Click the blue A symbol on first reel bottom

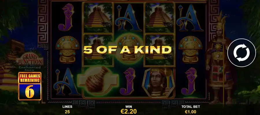[66, 82]
